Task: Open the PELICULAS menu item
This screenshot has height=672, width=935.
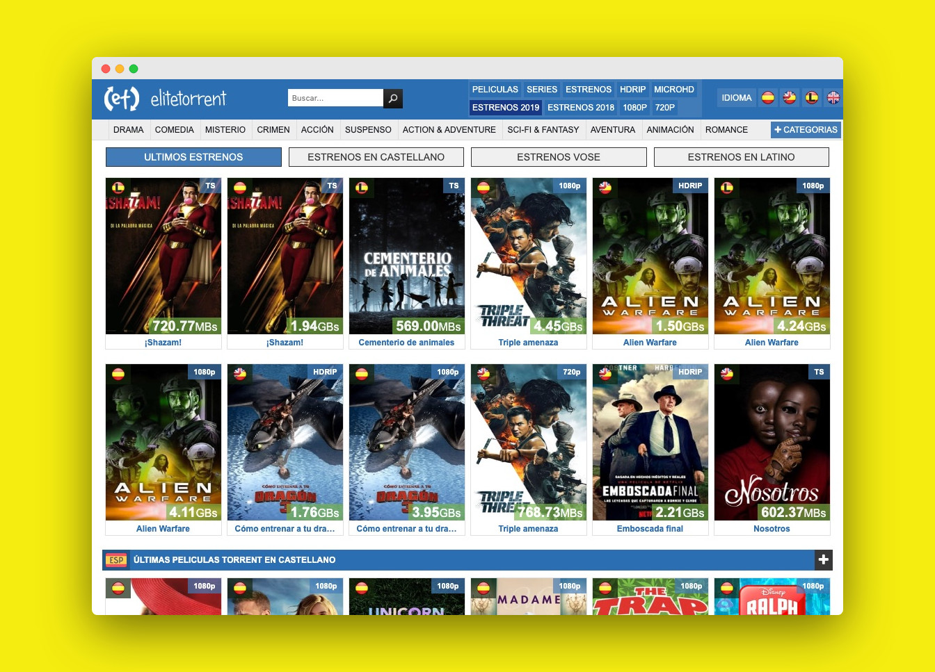Action: click(495, 90)
